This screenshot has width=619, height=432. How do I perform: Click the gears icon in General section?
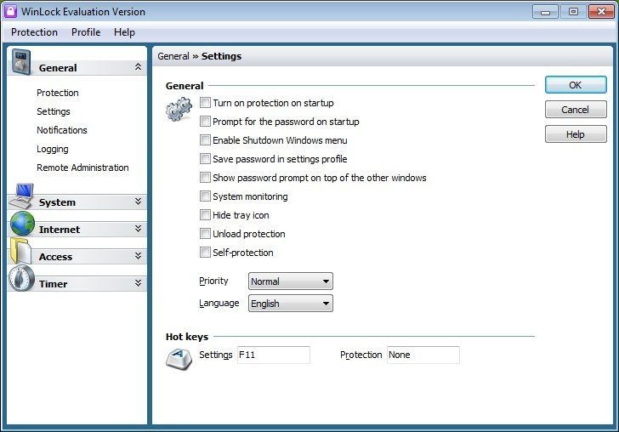pyautogui.click(x=179, y=110)
